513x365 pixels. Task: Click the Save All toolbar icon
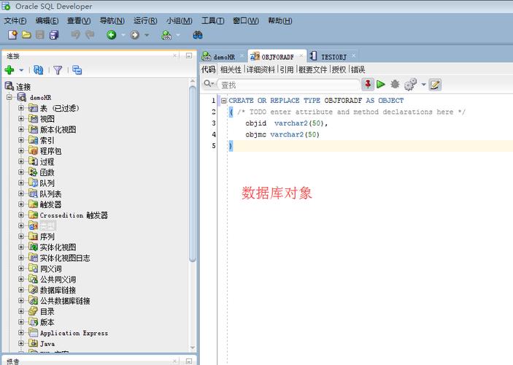(54, 34)
